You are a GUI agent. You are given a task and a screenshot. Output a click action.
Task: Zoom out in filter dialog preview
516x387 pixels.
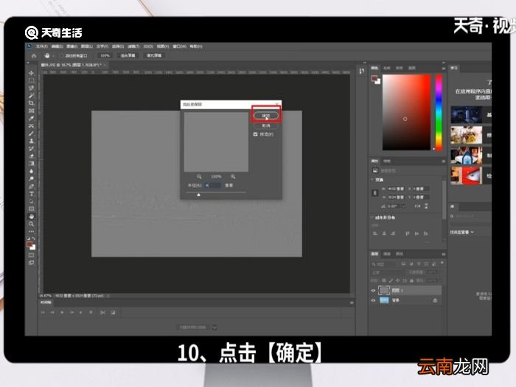click(x=199, y=177)
